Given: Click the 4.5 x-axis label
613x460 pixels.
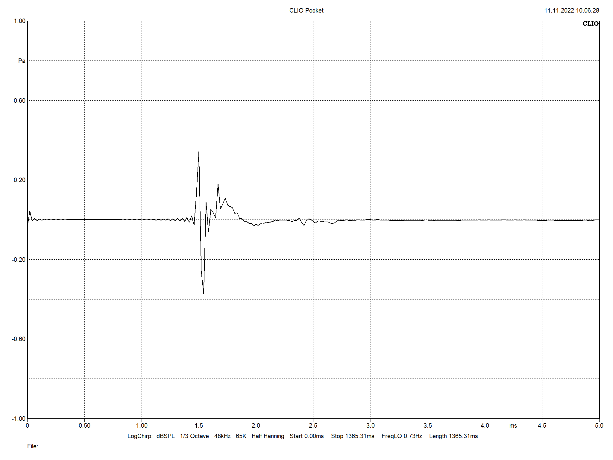Looking at the screenshot, I should pos(542,426).
